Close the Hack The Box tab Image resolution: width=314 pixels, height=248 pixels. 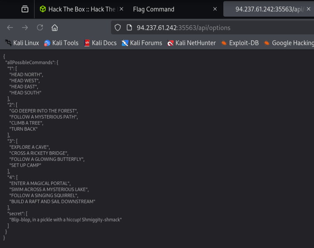[x=121, y=9]
